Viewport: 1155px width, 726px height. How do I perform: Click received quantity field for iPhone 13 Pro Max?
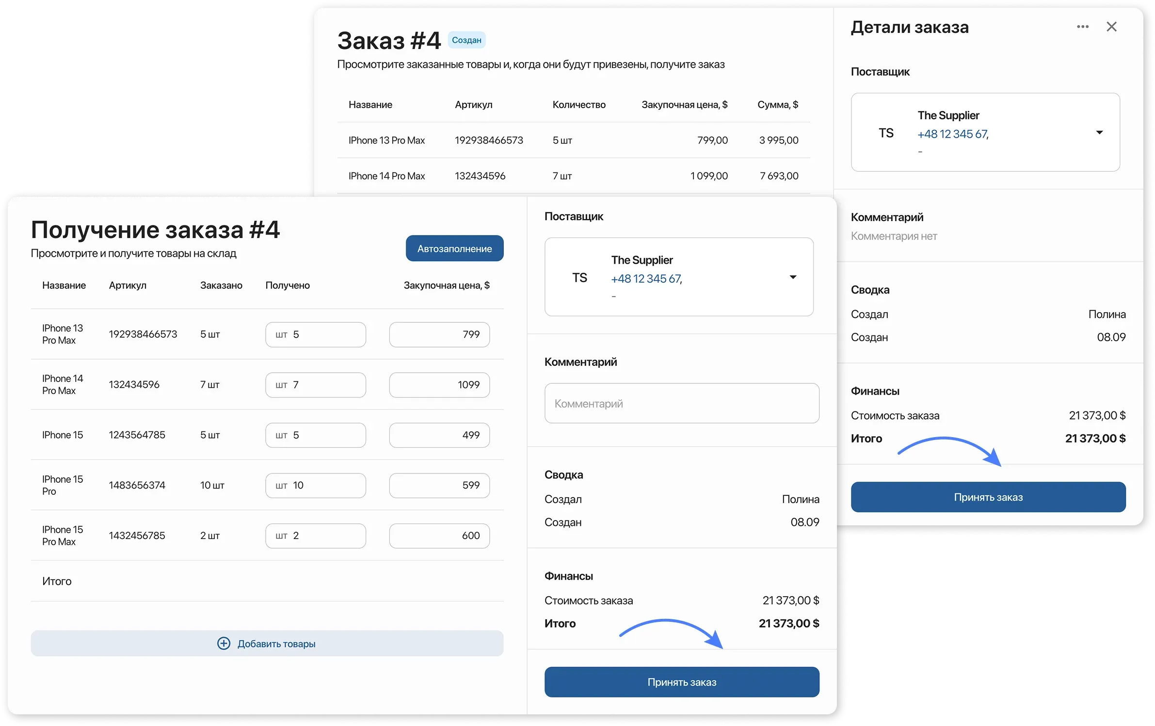[316, 334]
